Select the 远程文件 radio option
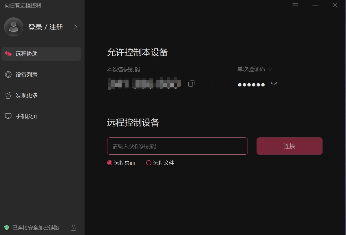The height and width of the screenshot is (235, 346). tap(149, 163)
